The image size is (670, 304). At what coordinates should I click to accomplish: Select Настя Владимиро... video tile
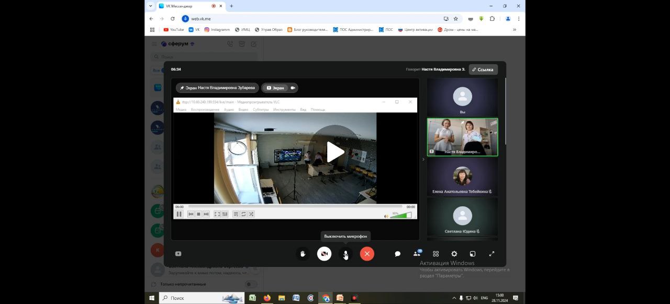point(462,137)
